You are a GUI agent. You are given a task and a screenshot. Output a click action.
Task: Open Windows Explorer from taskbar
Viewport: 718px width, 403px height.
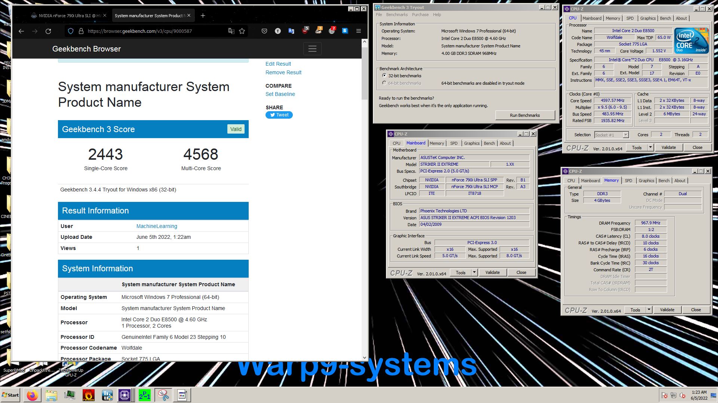(51, 395)
